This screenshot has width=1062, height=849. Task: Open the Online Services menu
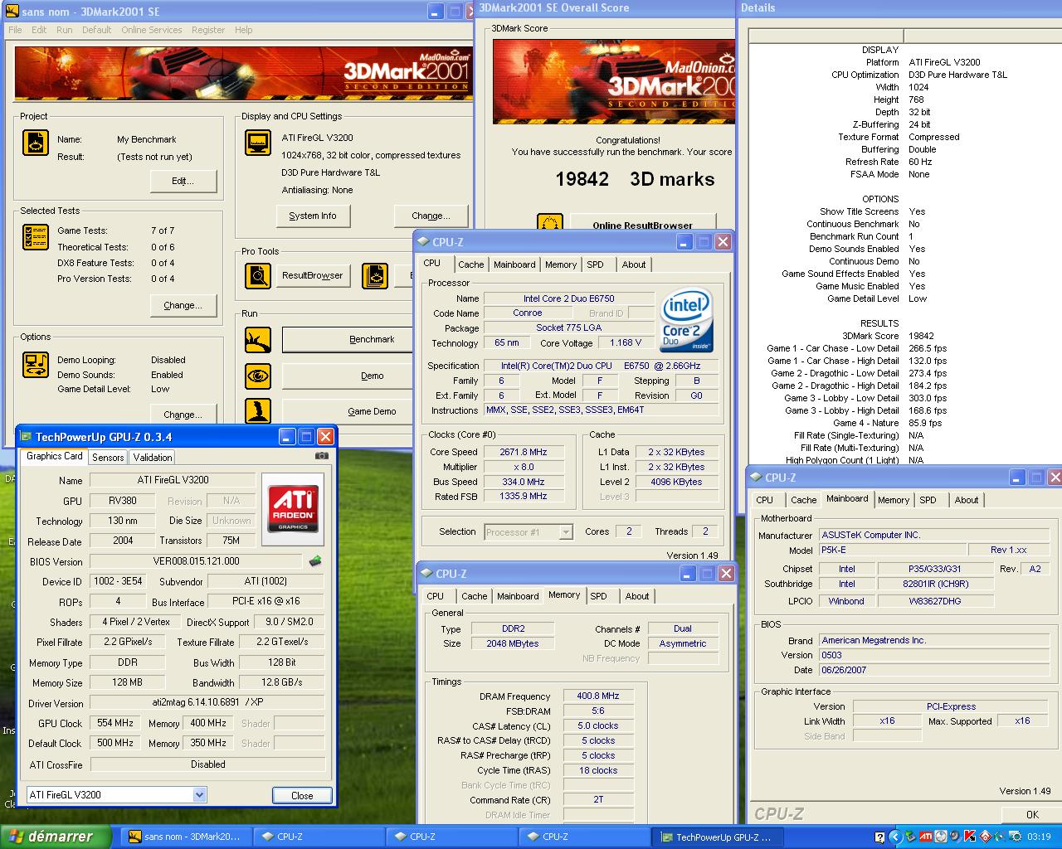[x=151, y=30]
